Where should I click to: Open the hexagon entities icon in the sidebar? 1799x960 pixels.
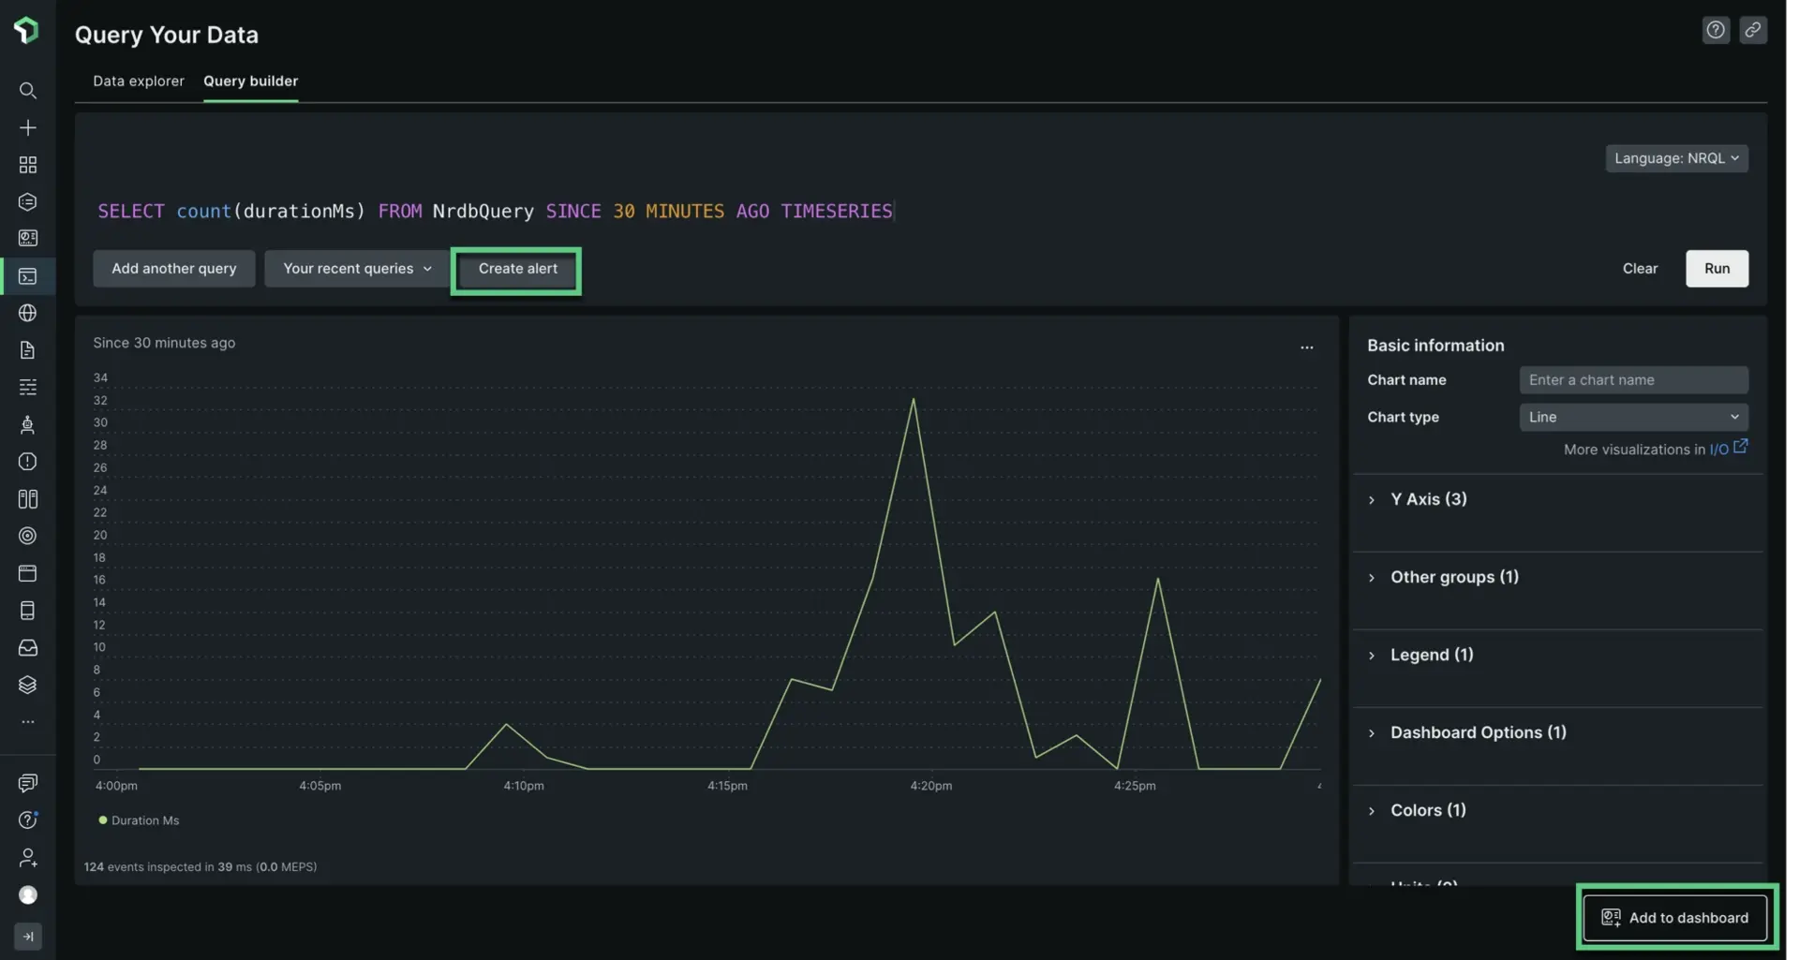coord(28,202)
